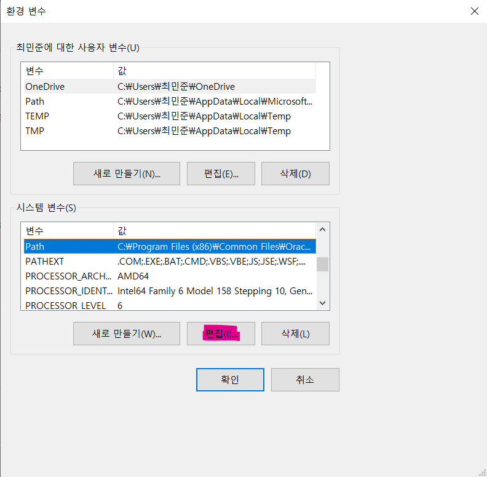Click scroll up arrow in system variables list
The width and height of the screenshot is (487, 477).
[322, 230]
